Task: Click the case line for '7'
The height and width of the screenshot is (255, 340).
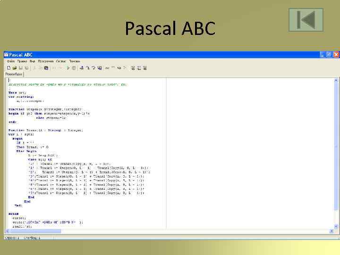Action: click(x=86, y=193)
